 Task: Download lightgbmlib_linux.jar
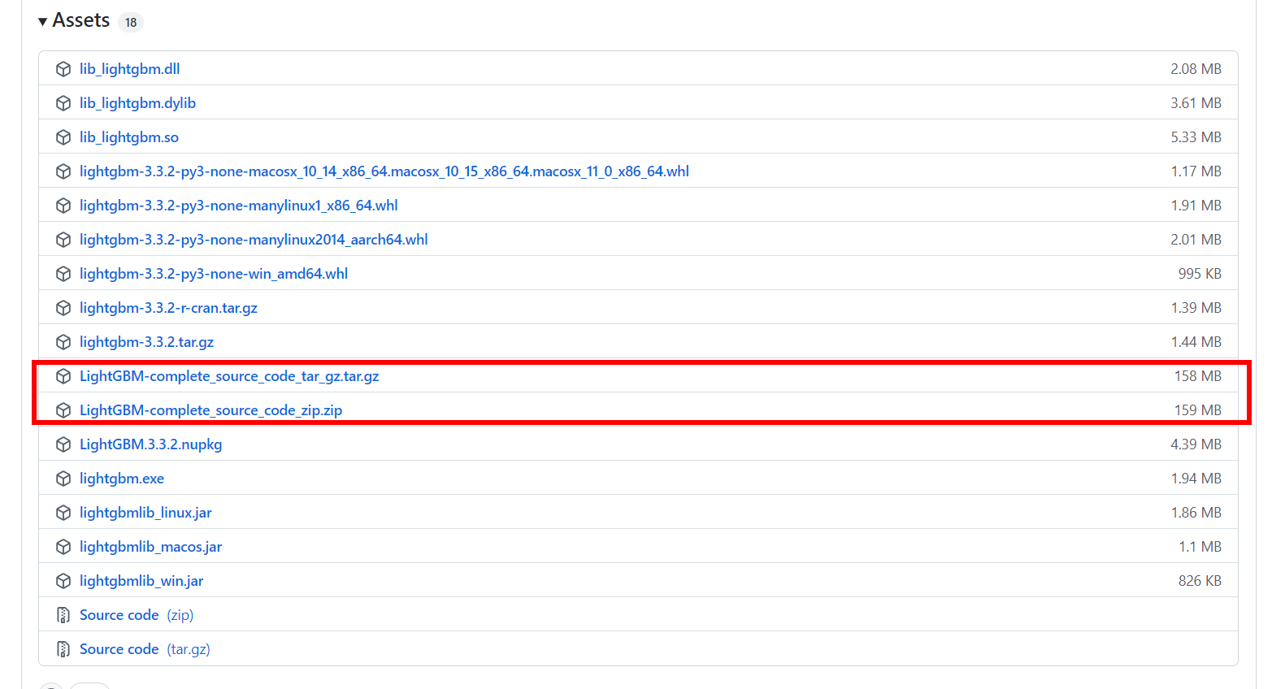(145, 513)
